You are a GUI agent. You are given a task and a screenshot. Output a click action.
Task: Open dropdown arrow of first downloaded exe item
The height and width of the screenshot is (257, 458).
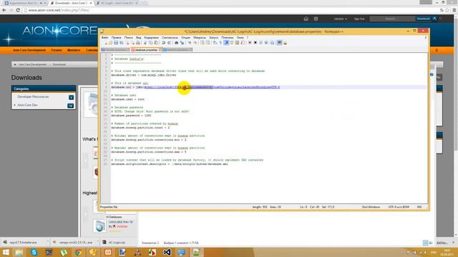[48, 242]
